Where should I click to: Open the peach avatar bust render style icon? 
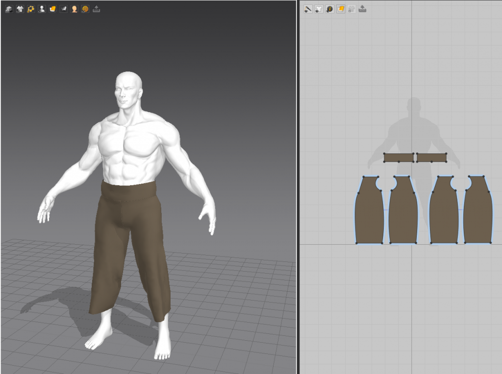[x=75, y=9]
